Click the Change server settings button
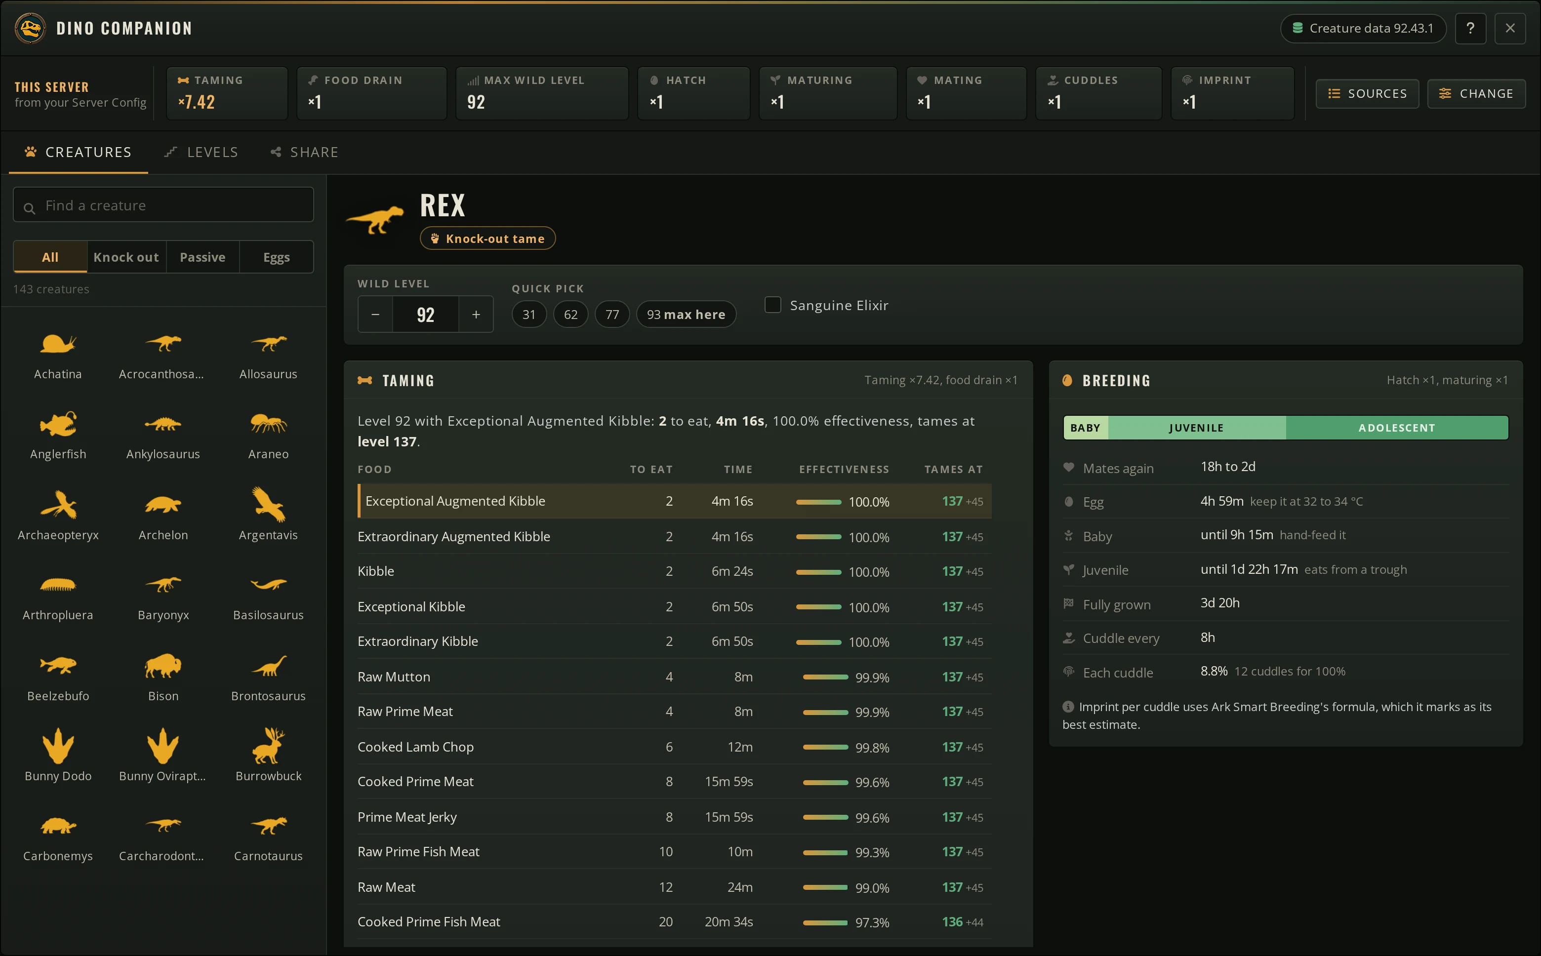 [x=1476, y=94]
